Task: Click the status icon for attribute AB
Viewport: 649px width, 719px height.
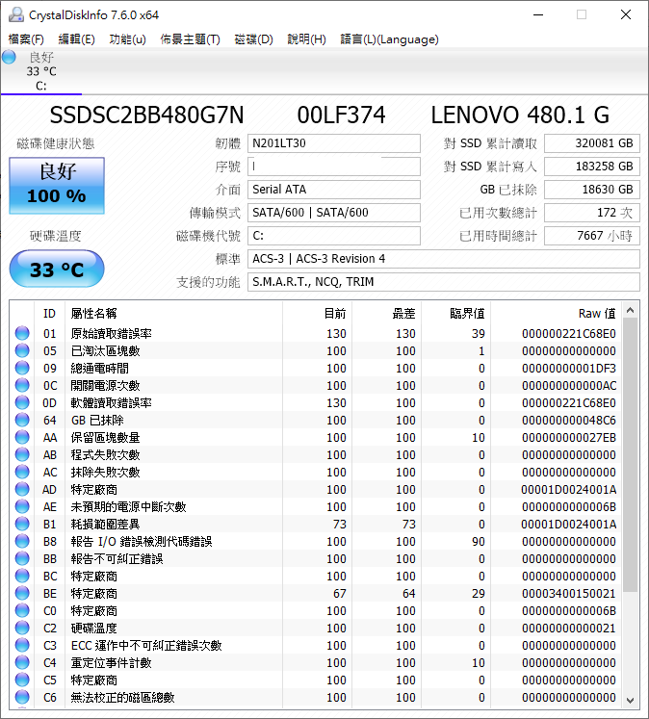Action: click(22, 454)
